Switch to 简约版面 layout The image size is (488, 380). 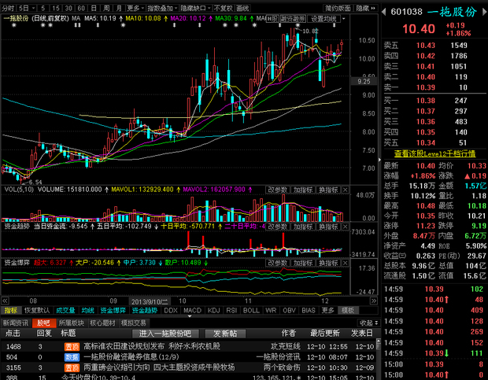click(338, 8)
